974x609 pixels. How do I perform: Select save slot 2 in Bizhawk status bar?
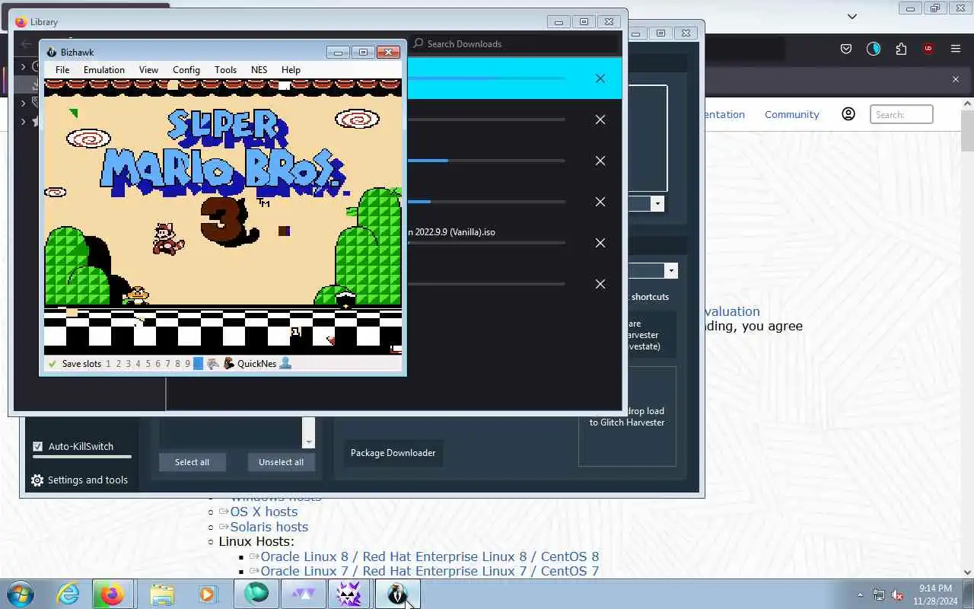pos(118,364)
